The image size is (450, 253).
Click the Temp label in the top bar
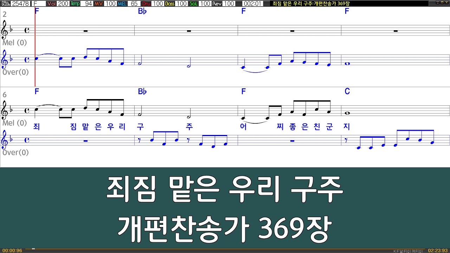(x=75, y=4)
